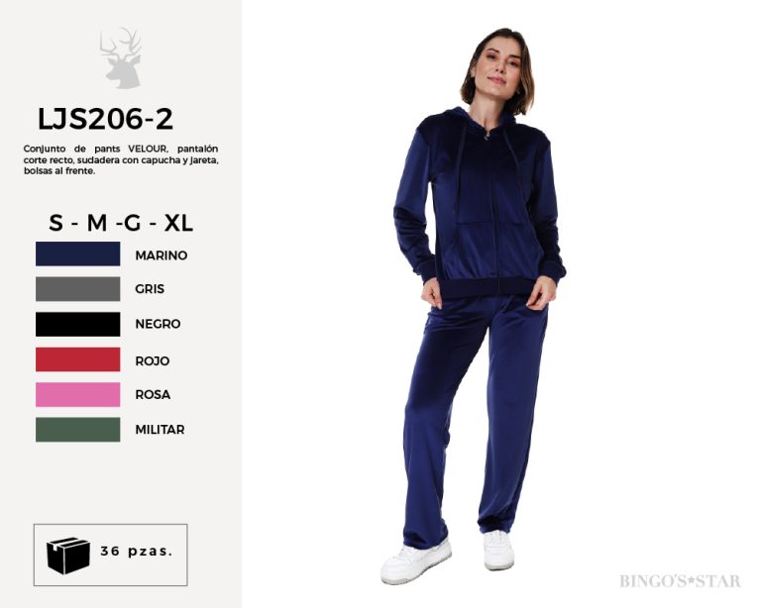Pick the Rosa pink color swatch
The image size is (761, 608).
[x=77, y=395]
